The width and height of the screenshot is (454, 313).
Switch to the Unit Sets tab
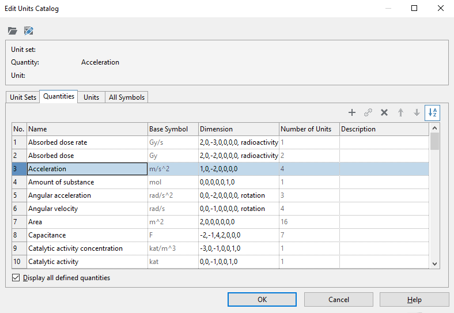point(23,97)
